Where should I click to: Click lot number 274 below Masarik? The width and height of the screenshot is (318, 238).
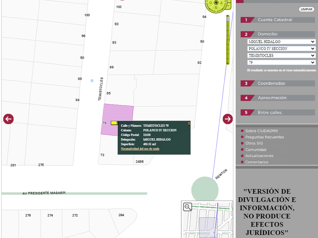[x=50, y=215]
